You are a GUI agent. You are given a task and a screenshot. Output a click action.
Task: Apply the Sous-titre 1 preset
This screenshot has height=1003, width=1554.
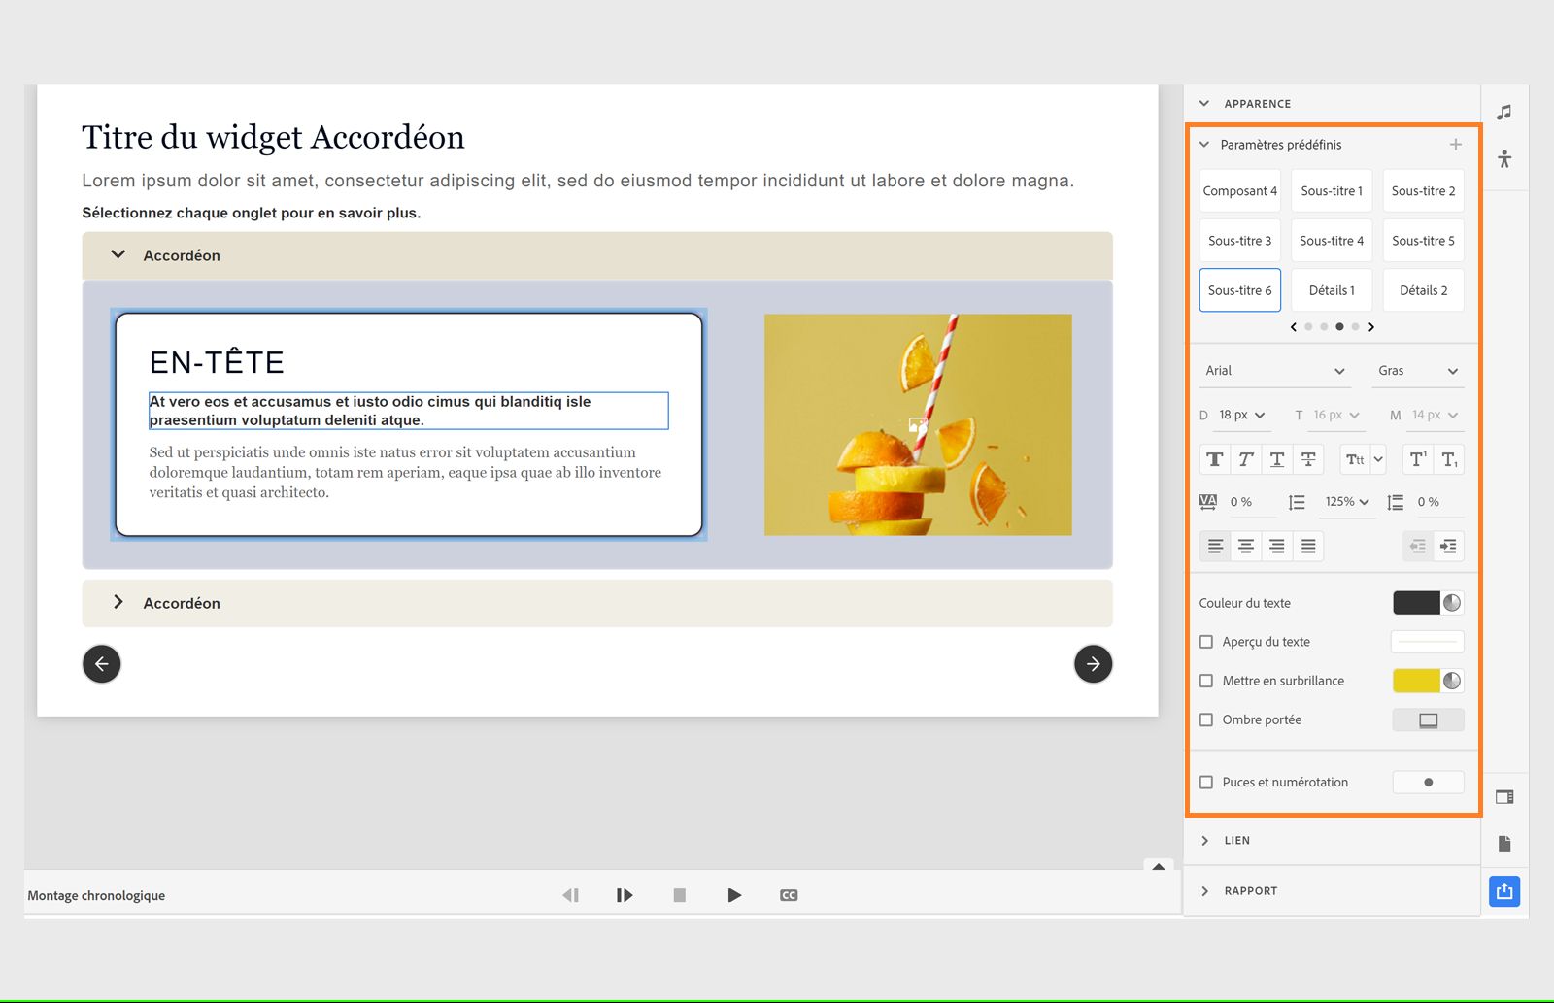coord(1332,191)
